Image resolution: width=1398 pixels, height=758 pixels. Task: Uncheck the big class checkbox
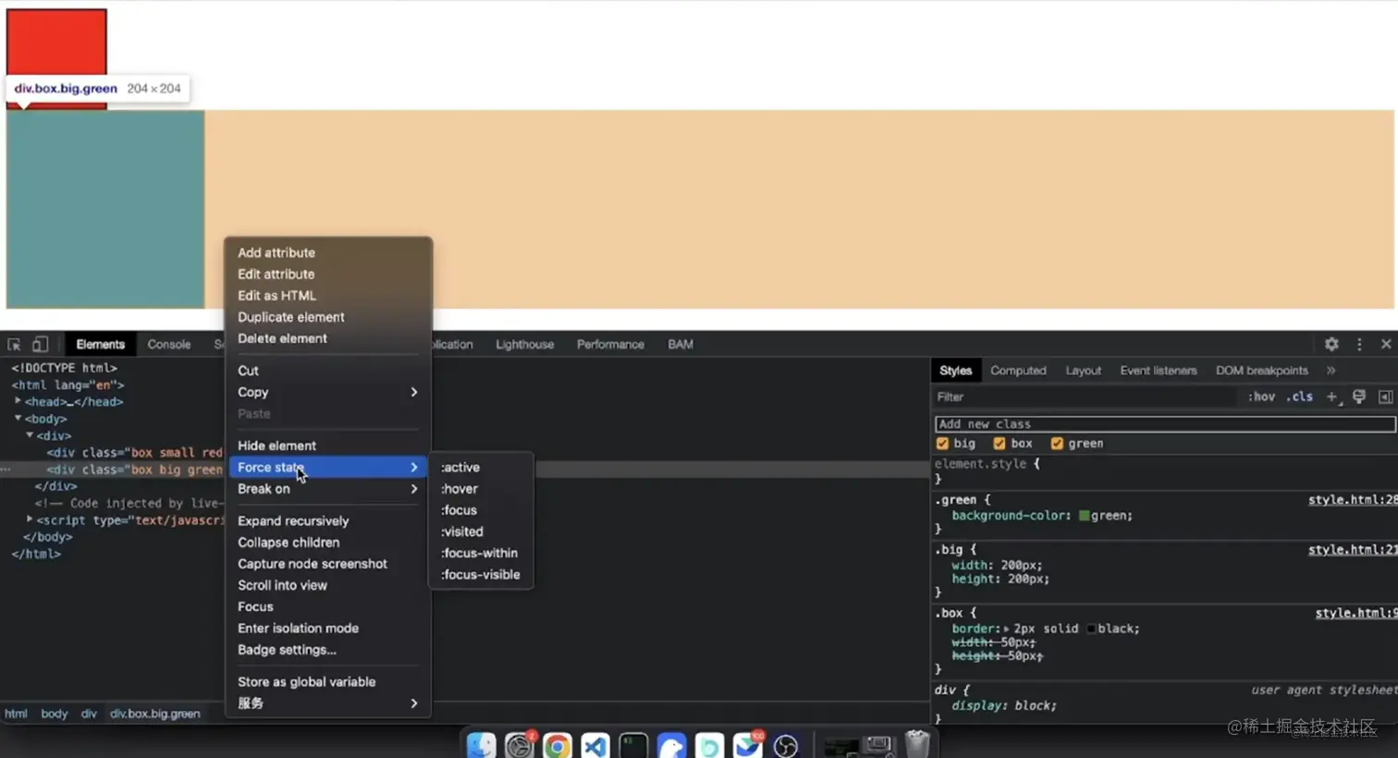click(x=942, y=444)
